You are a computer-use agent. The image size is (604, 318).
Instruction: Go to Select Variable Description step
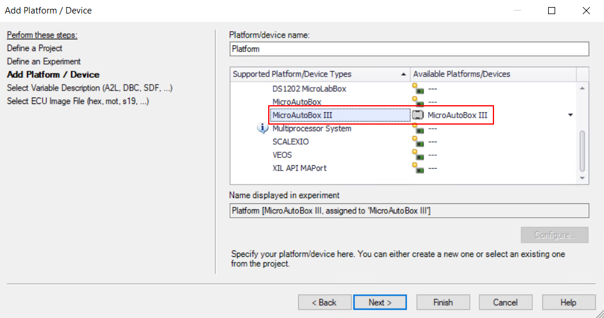pos(89,88)
